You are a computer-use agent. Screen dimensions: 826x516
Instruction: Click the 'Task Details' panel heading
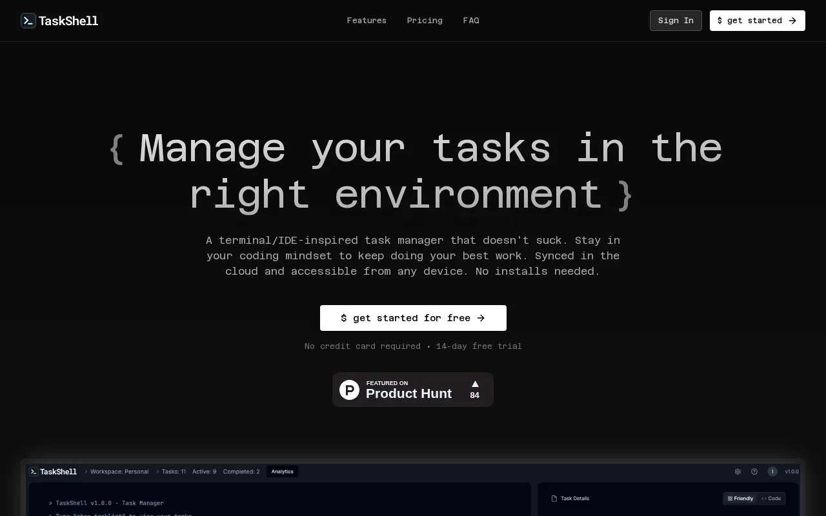coord(575,499)
